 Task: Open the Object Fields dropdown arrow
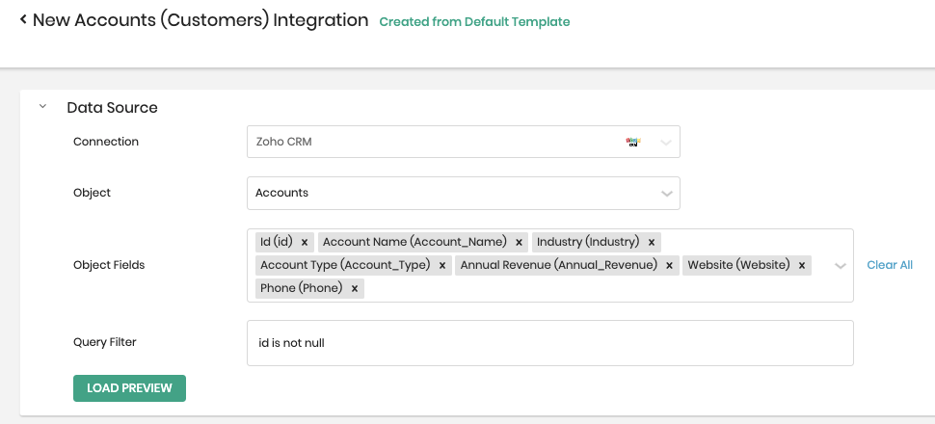(x=840, y=266)
